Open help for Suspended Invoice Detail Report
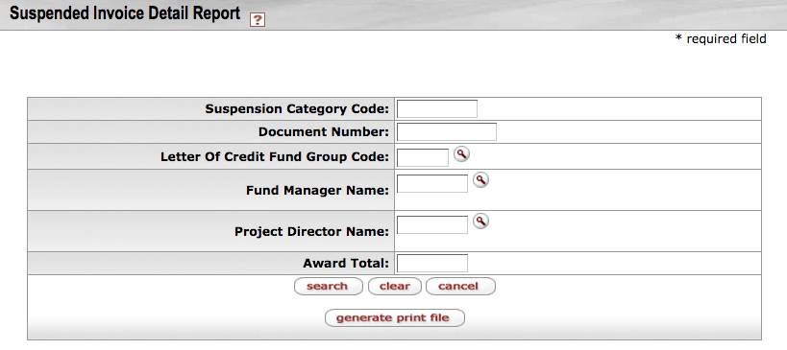 [x=258, y=20]
